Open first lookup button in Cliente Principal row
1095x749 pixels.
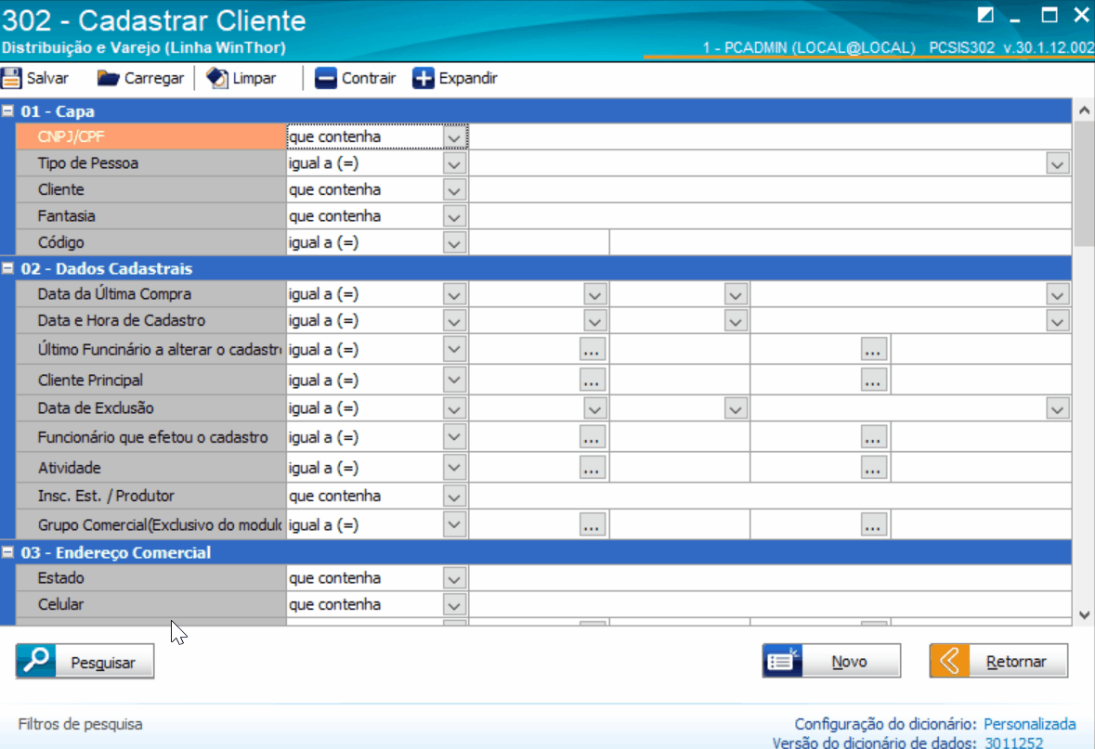[x=592, y=381]
